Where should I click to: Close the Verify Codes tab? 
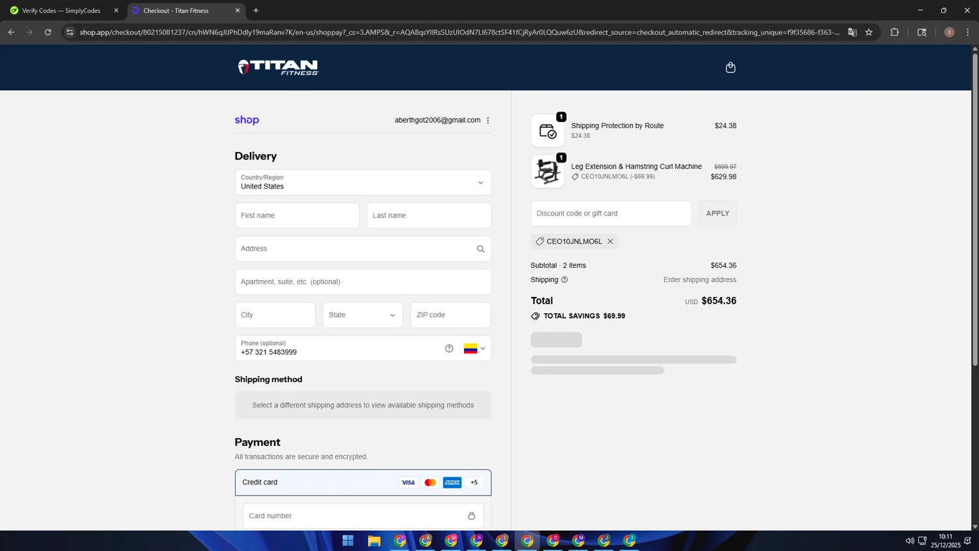pos(116,10)
